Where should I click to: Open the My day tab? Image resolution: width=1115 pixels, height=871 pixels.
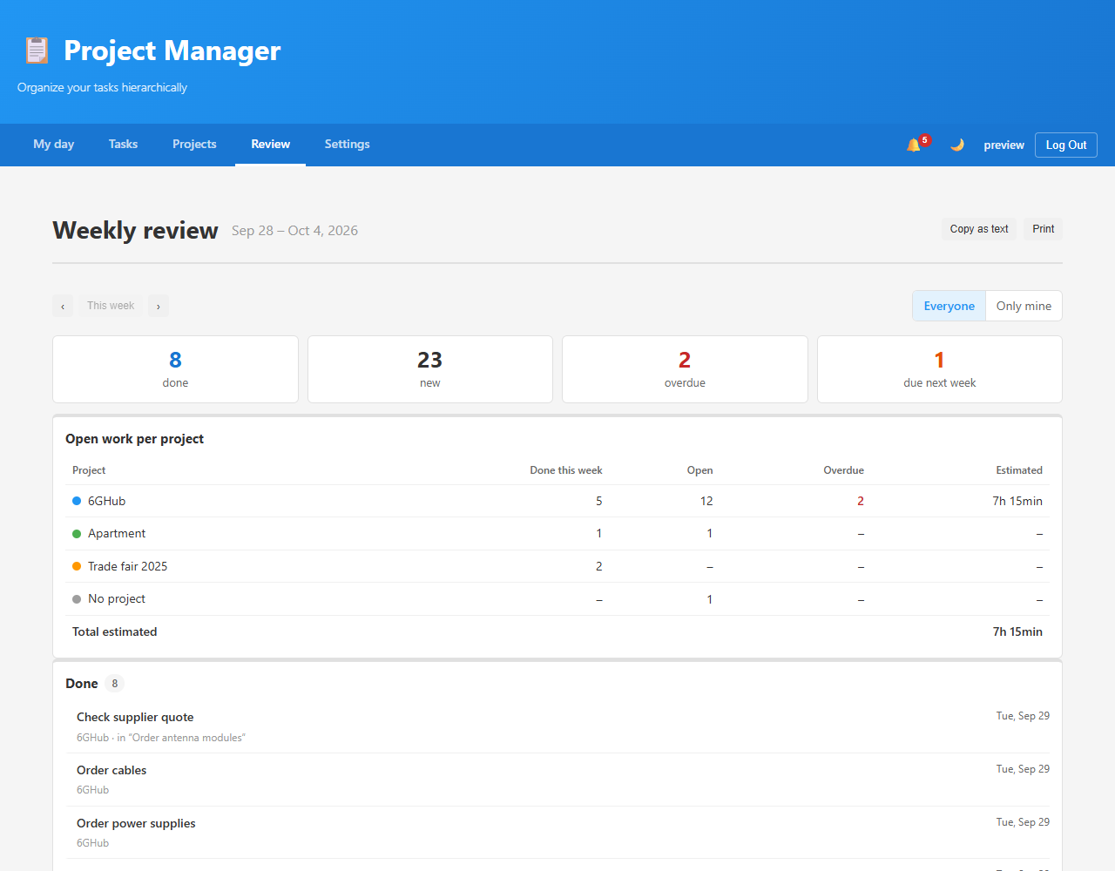(x=53, y=145)
